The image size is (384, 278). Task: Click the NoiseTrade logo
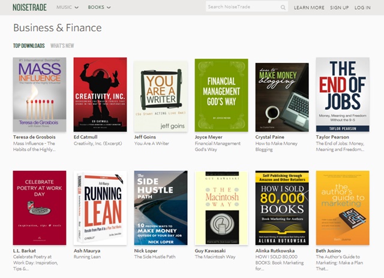point(30,8)
